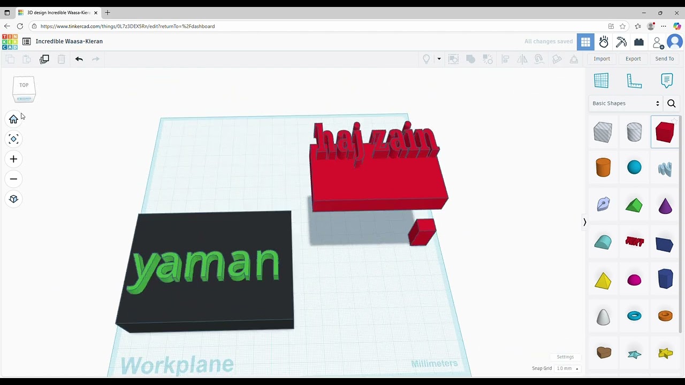
Task: Select the grey Paraboloid shape
Action: (x=603, y=317)
